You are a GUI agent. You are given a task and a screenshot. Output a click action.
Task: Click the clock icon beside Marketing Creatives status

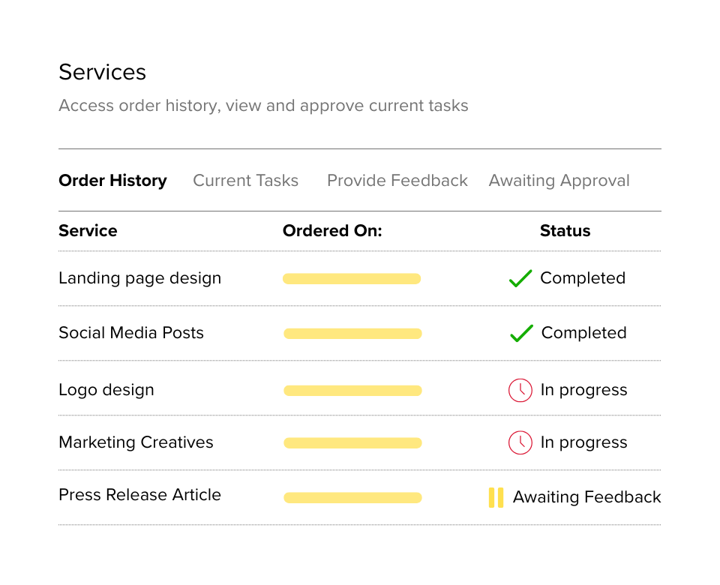520,442
